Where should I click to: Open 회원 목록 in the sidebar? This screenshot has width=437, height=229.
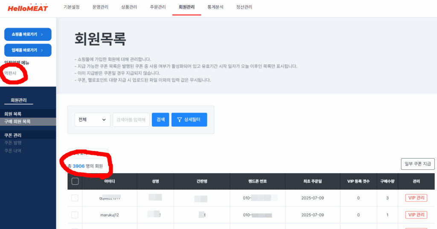click(13, 114)
